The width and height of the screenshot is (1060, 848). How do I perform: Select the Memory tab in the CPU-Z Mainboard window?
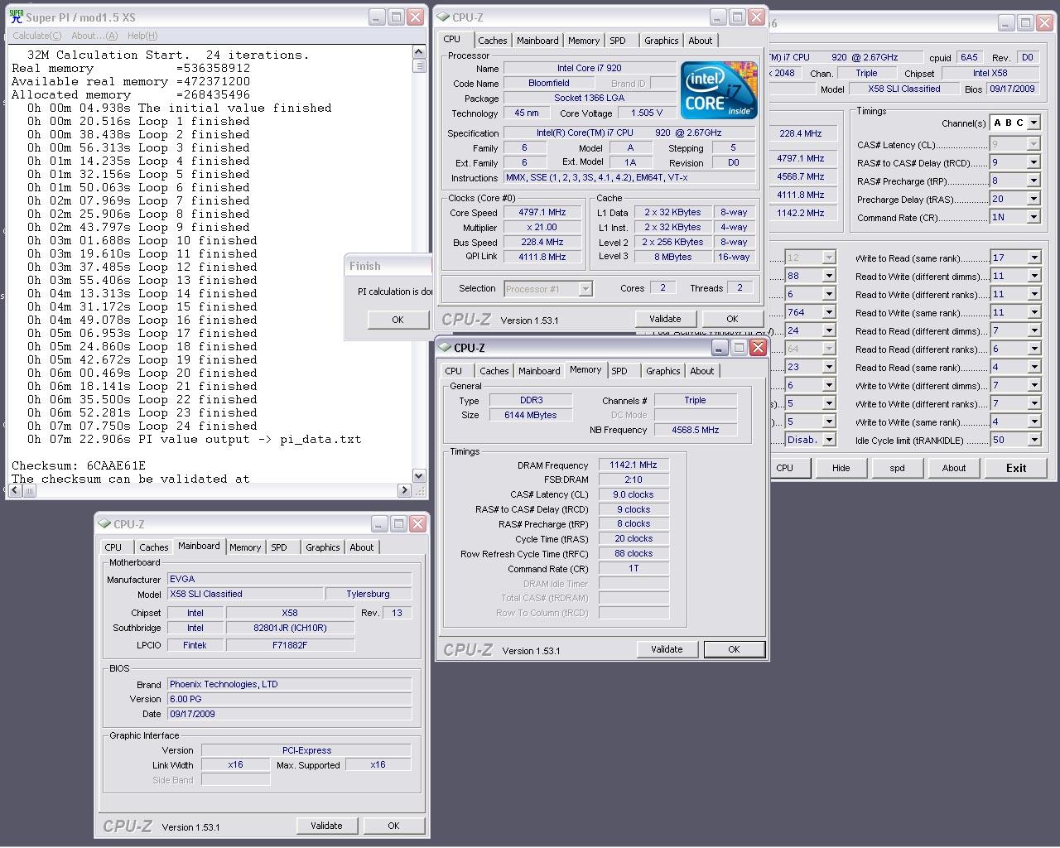point(245,547)
